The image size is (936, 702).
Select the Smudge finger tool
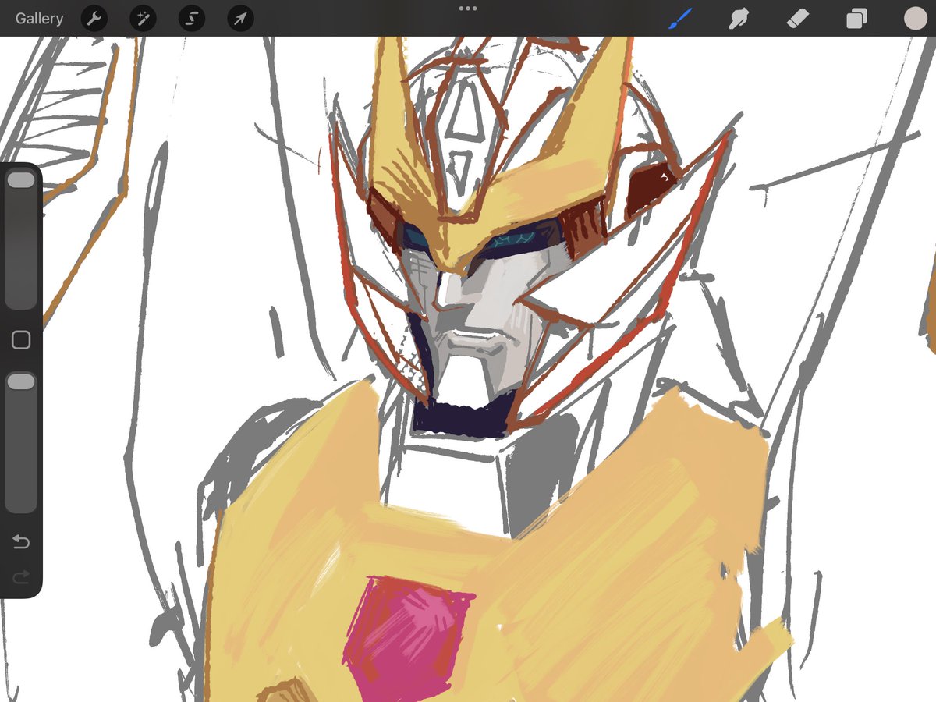739,18
